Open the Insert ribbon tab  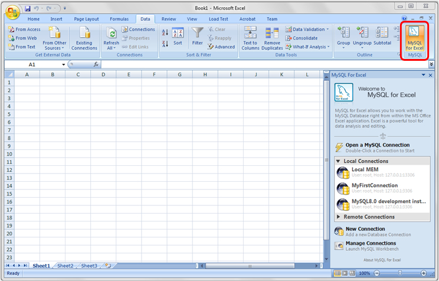(56, 19)
